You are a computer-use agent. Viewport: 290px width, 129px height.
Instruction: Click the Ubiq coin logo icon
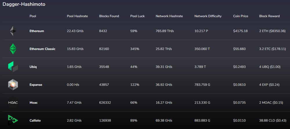tap(13, 67)
